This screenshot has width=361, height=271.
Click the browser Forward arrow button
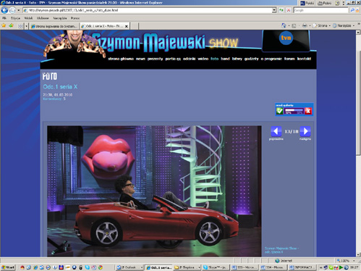pyautogui.click(x=12, y=10)
